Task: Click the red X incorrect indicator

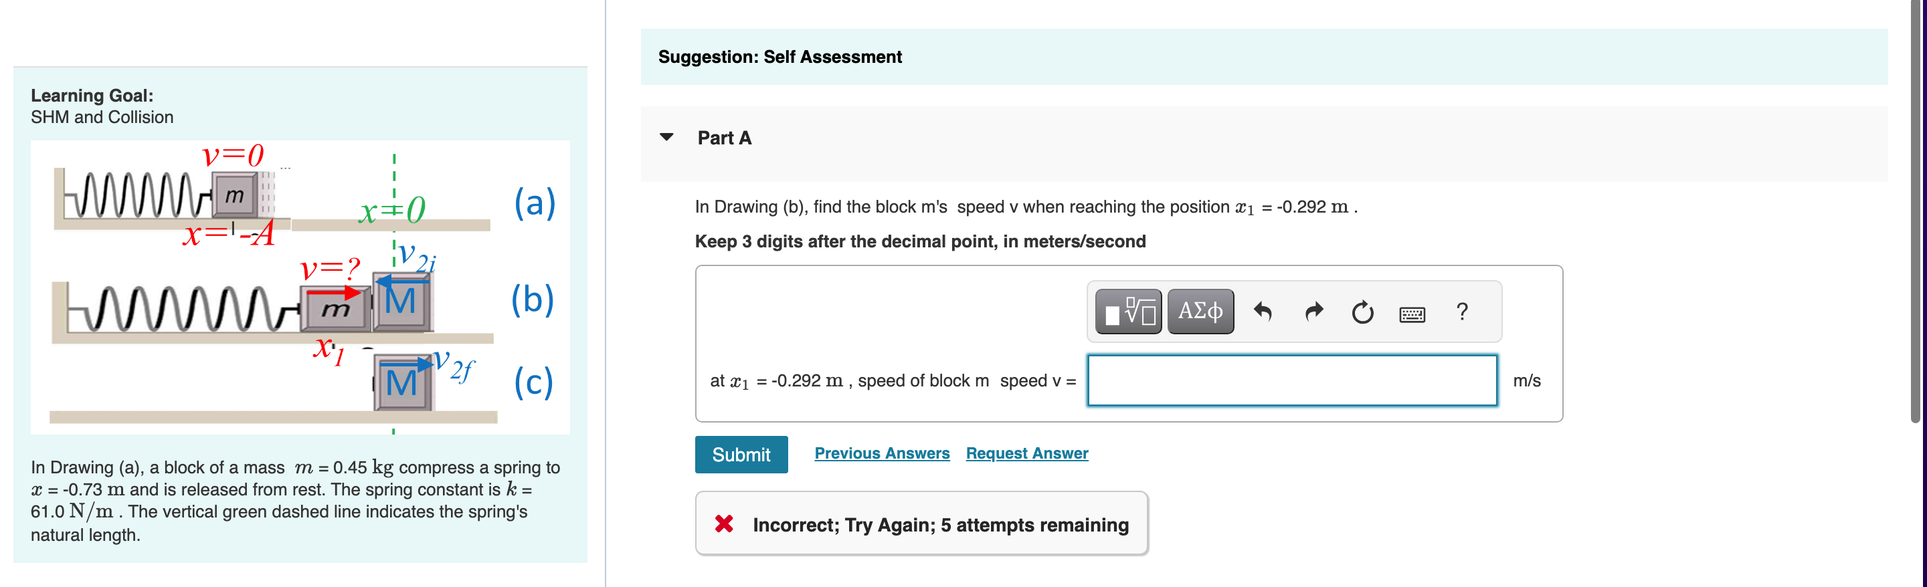Action: 723,525
